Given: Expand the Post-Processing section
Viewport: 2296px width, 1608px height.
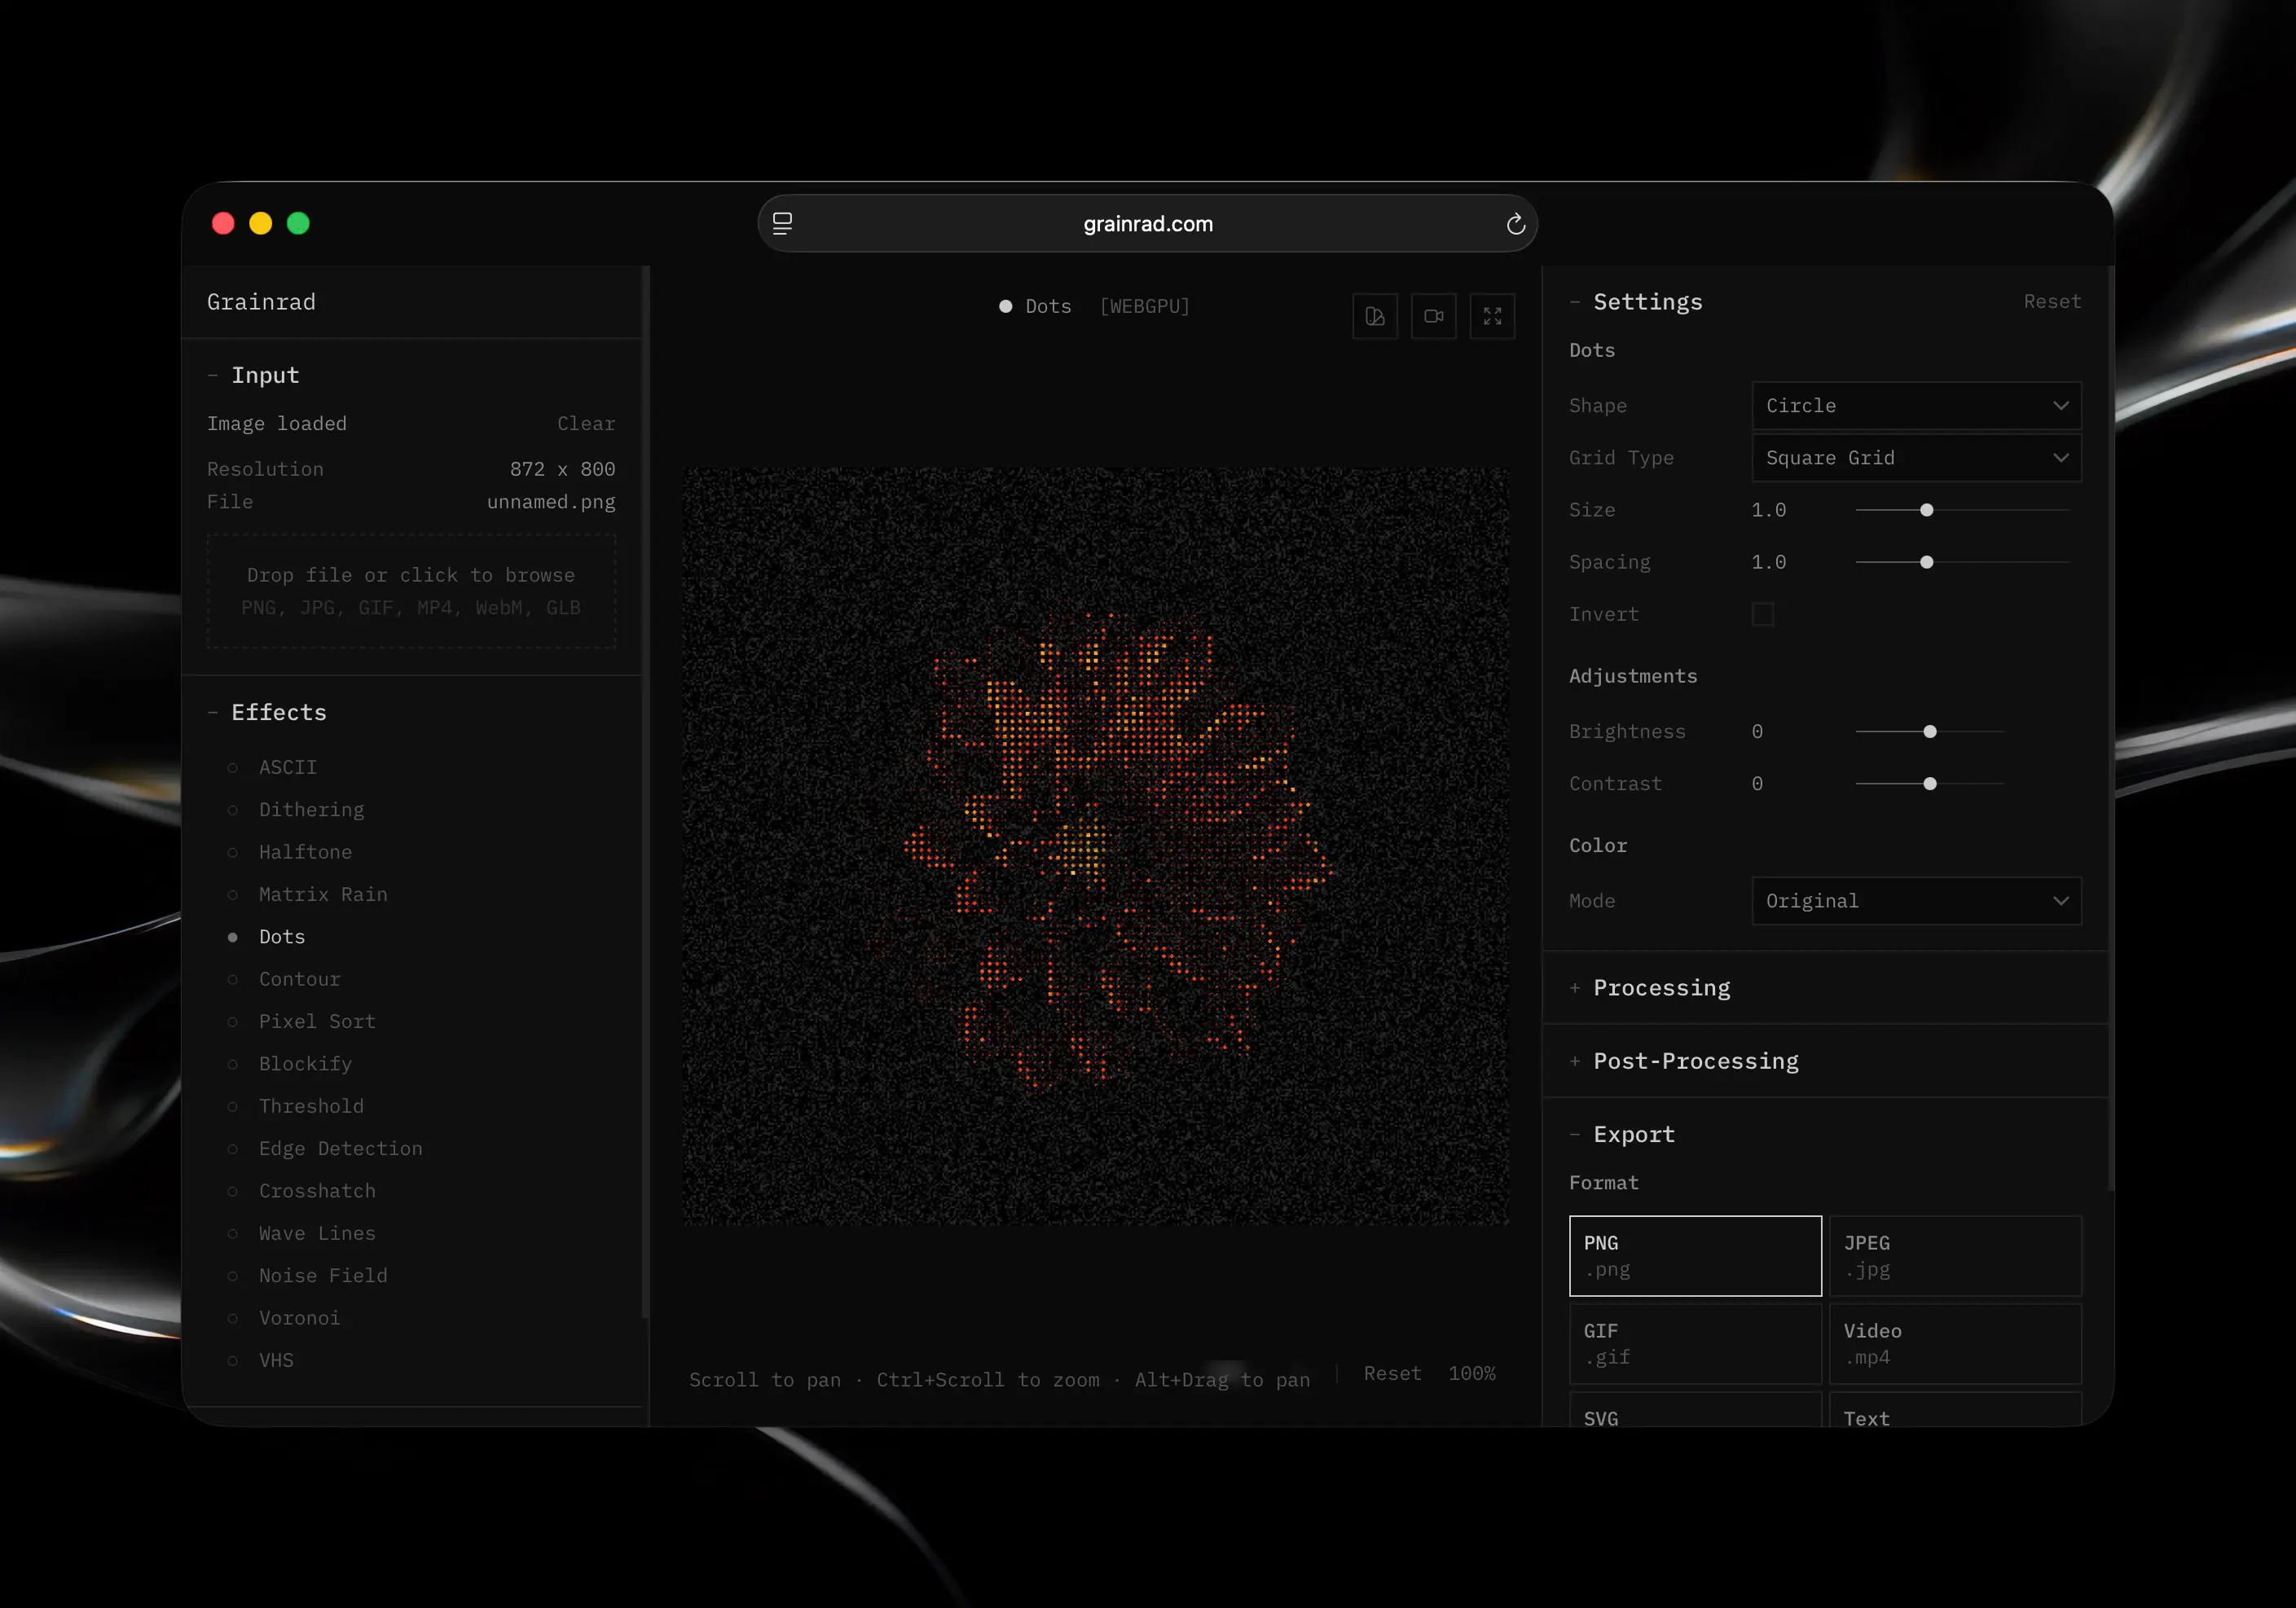Looking at the screenshot, I should point(1695,1061).
